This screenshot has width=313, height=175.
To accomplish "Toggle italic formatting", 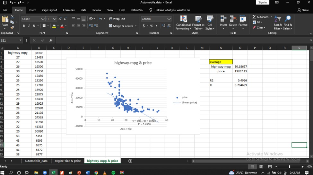I will tap(29, 26).
